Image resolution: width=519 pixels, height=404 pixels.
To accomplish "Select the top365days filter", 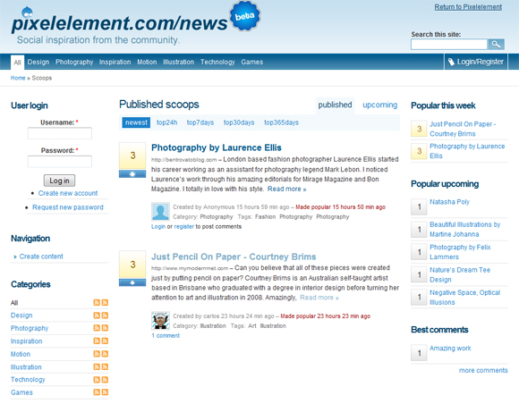I will pos(281,122).
